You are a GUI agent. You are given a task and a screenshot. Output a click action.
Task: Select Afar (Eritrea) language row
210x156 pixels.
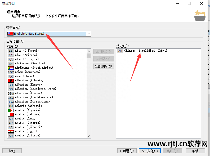47,55
